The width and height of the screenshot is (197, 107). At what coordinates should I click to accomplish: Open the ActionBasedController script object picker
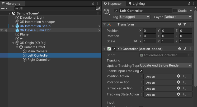coord(190,55)
